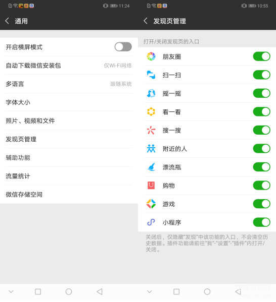
Task: Tap left screen circle home button
Action: tap(69, 291)
